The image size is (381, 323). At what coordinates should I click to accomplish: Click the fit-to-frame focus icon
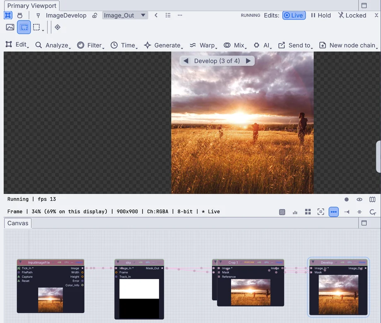pos(321,212)
